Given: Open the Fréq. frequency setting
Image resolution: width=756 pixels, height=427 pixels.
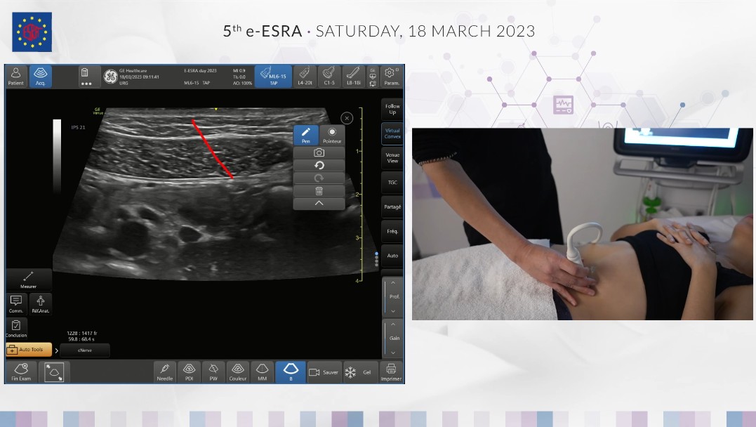Looking at the screenshot, I should pos(392,231).
